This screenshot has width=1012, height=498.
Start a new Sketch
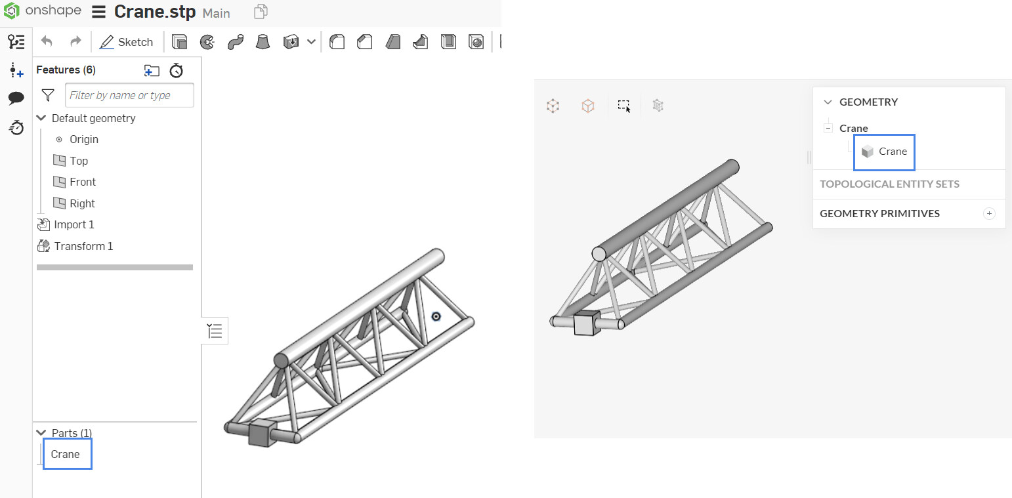tap(127, 41)
